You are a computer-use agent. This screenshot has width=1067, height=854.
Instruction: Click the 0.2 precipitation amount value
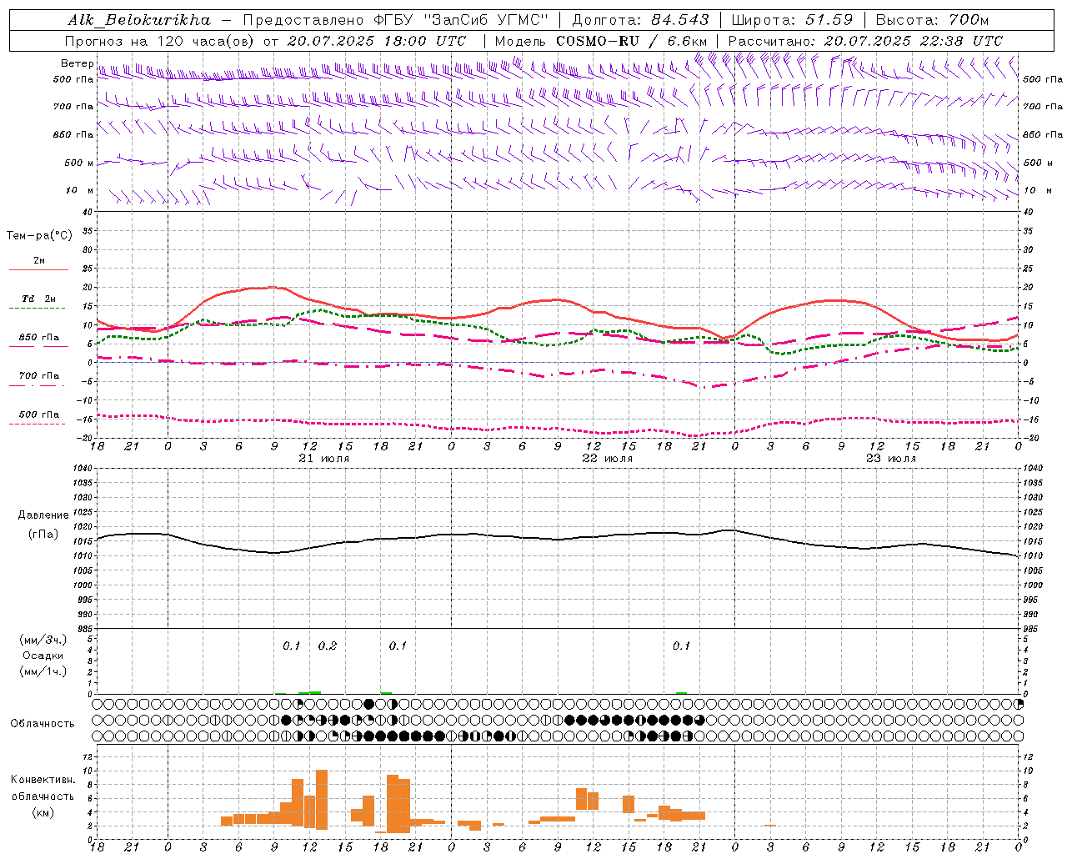click(328, 646)
